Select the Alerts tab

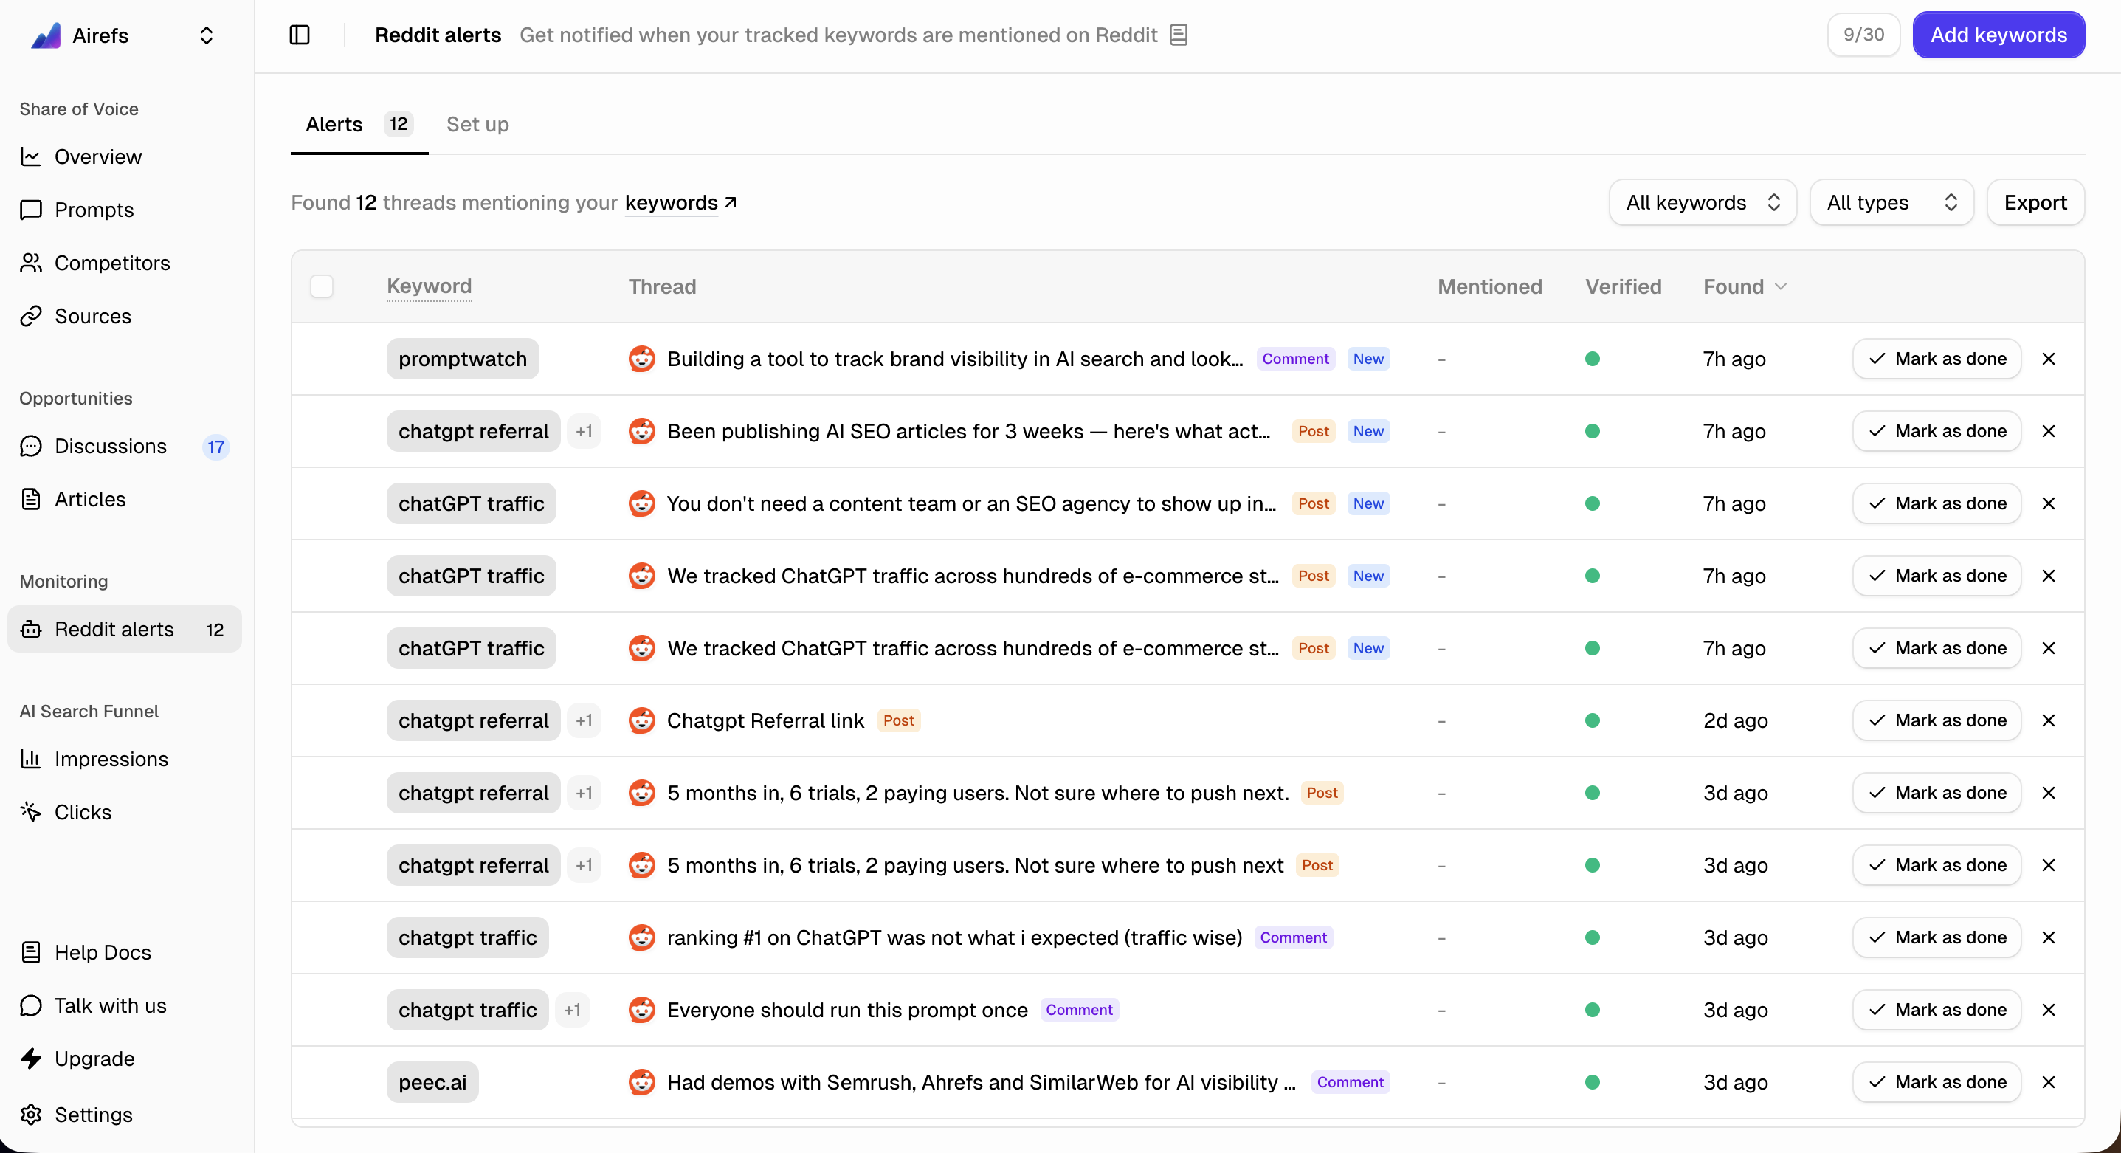[x=334, y=124]
